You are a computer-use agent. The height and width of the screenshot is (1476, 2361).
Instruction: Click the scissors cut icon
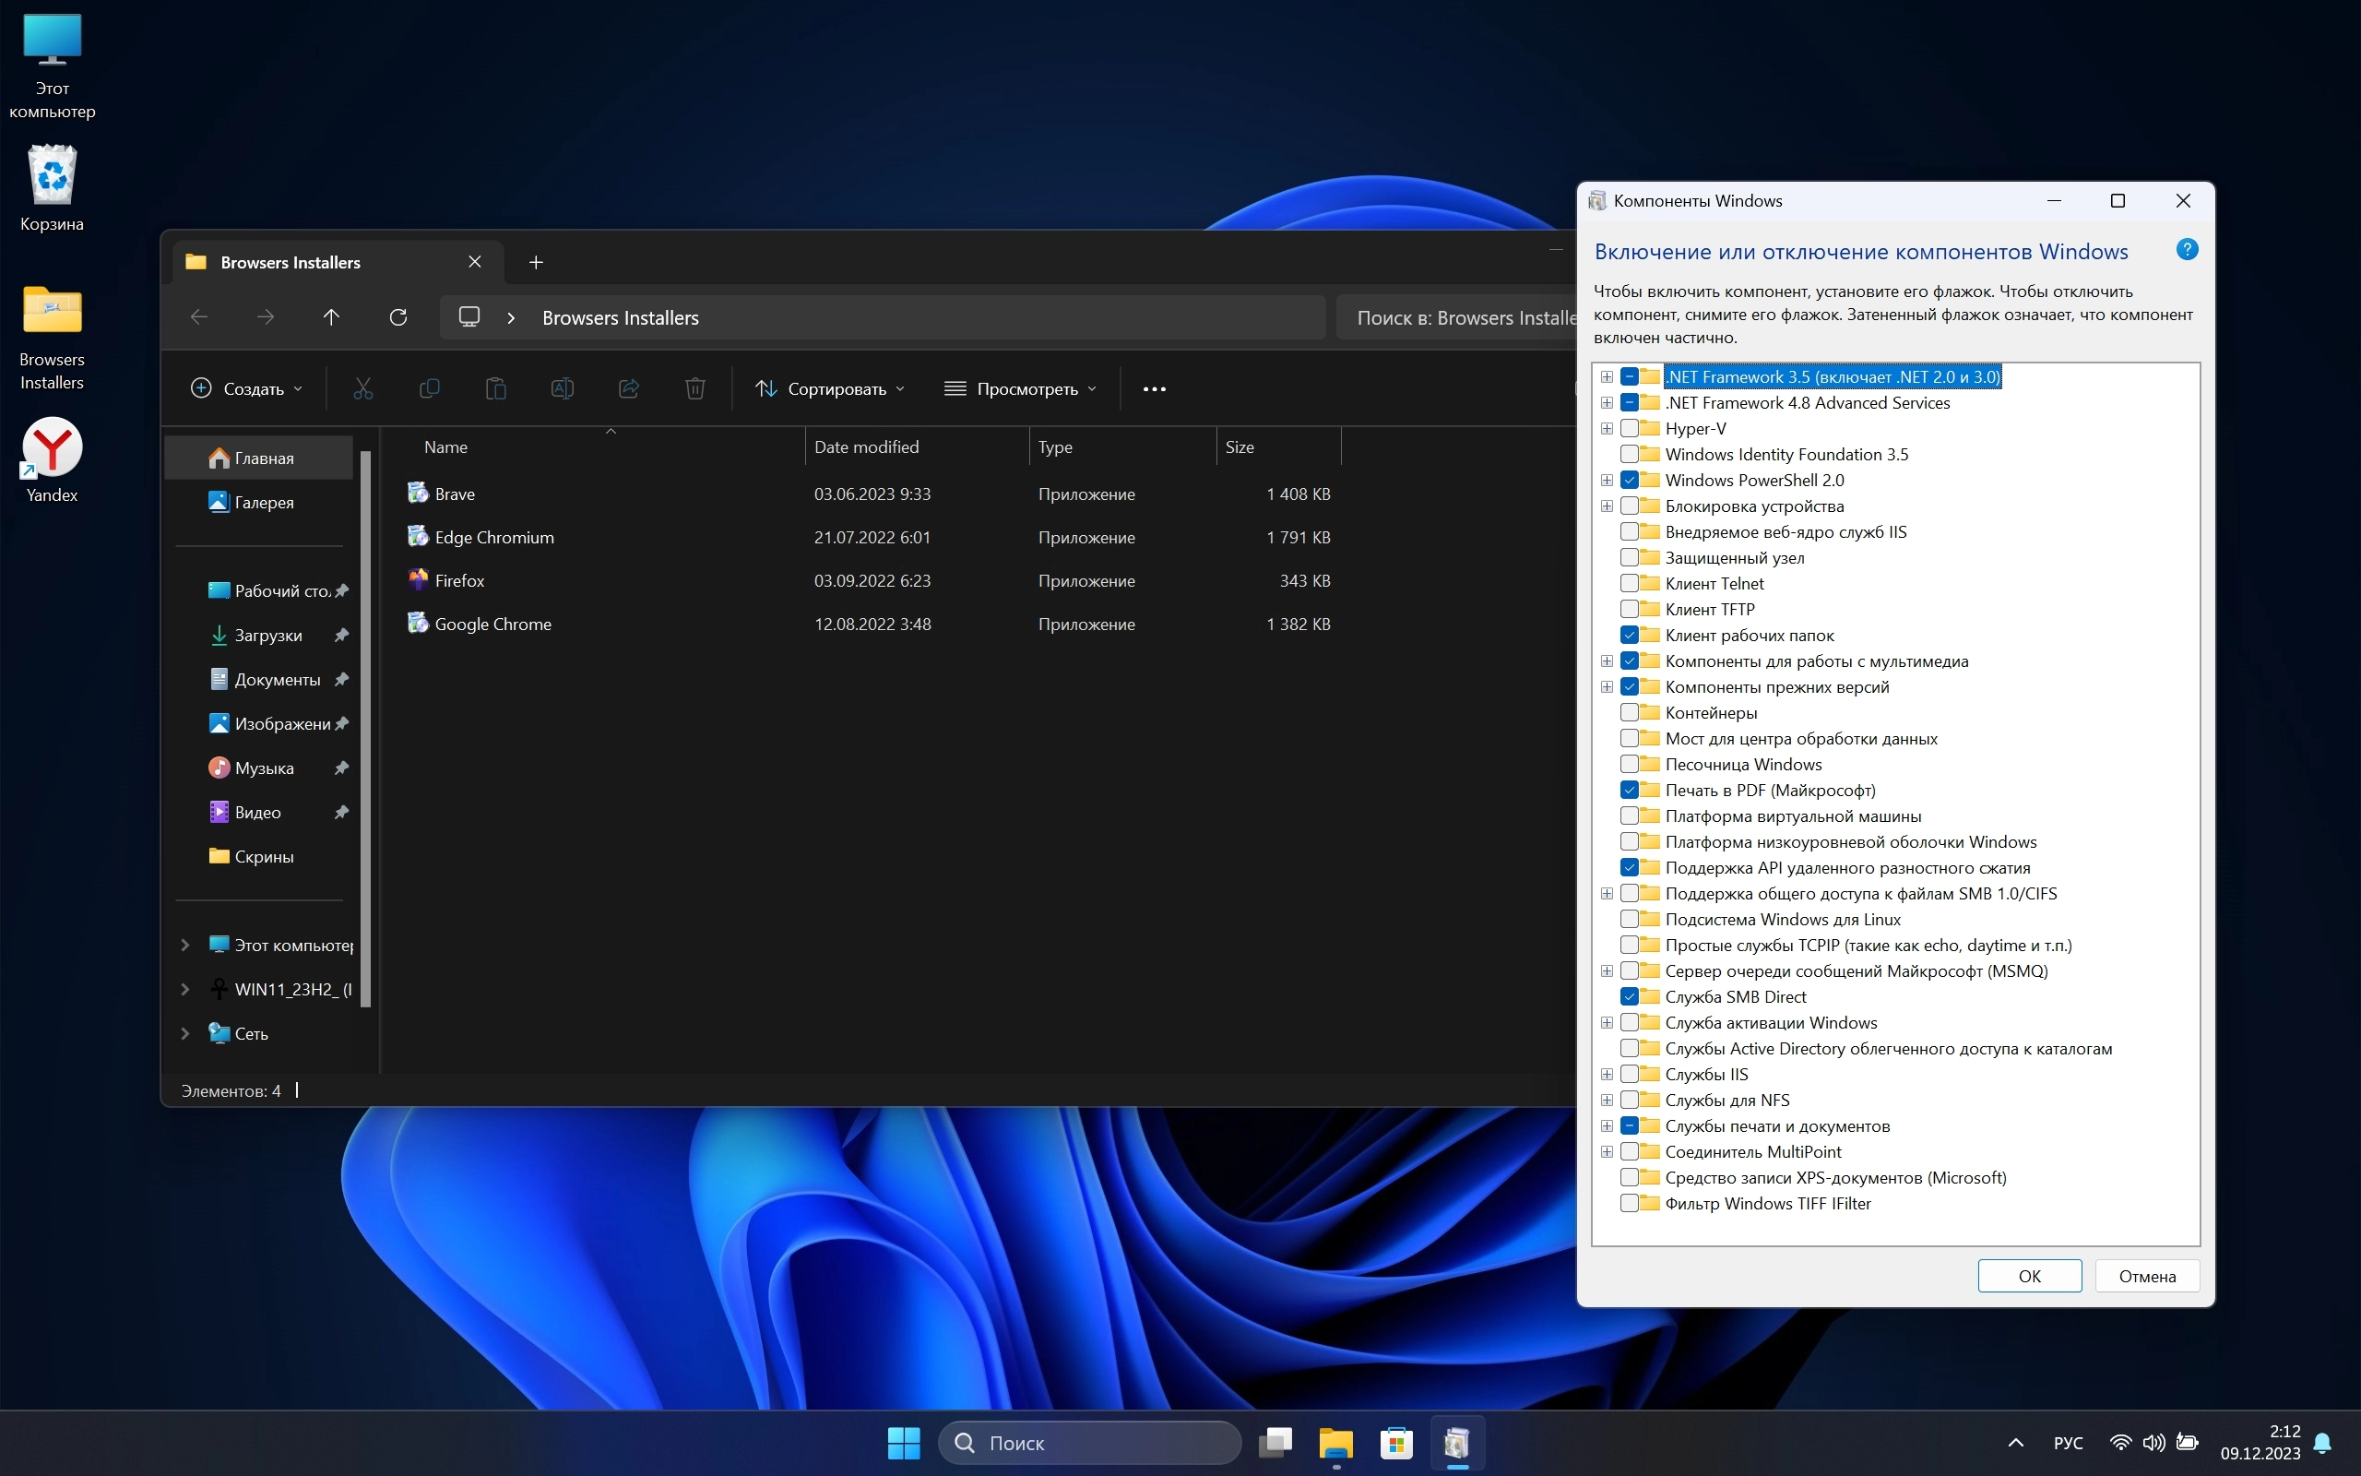click(363, 388)
